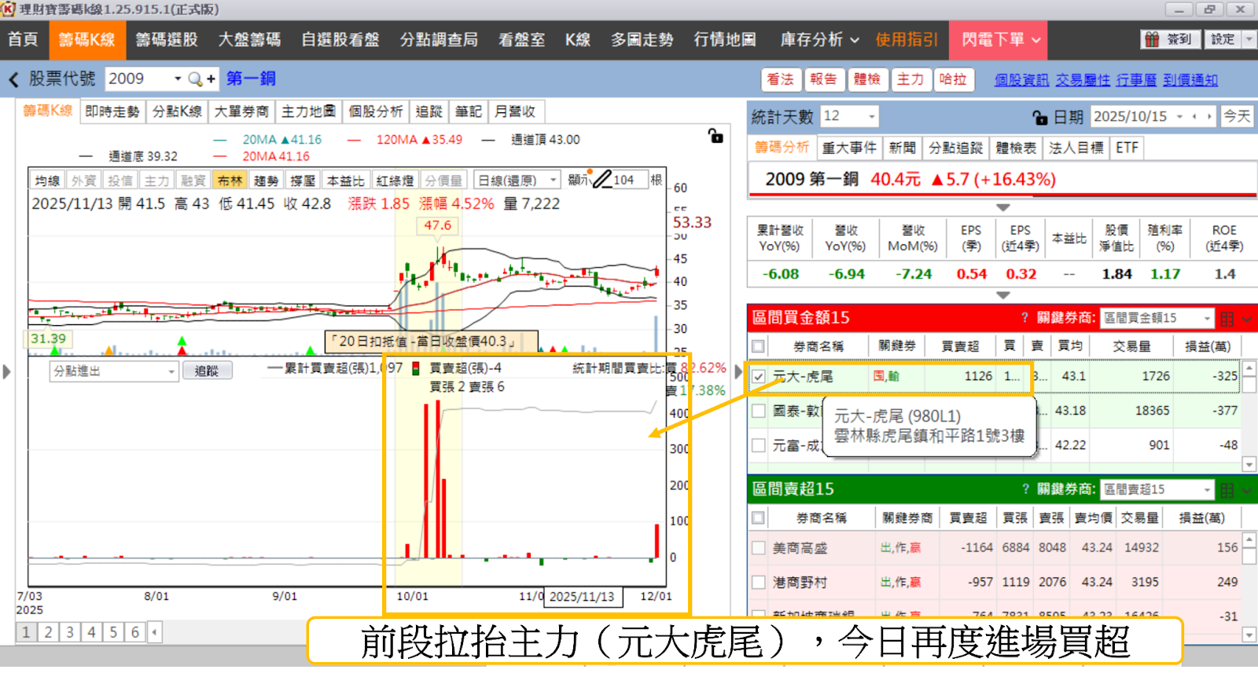Toggle the 撐壓 indicator button
This screenshot has width=1258, height=684.
point(303,181)
